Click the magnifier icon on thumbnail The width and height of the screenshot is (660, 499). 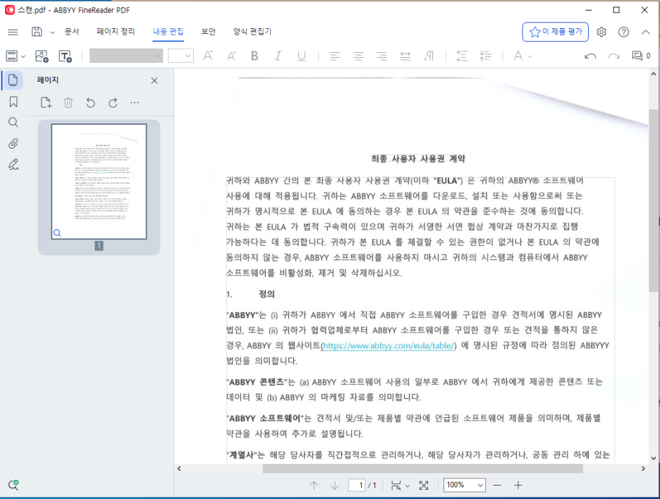pos(57,233)
